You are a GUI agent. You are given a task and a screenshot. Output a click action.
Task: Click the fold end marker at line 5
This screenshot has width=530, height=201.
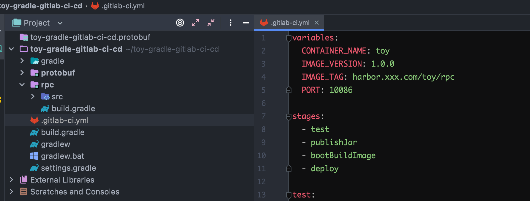click(288, 90)
